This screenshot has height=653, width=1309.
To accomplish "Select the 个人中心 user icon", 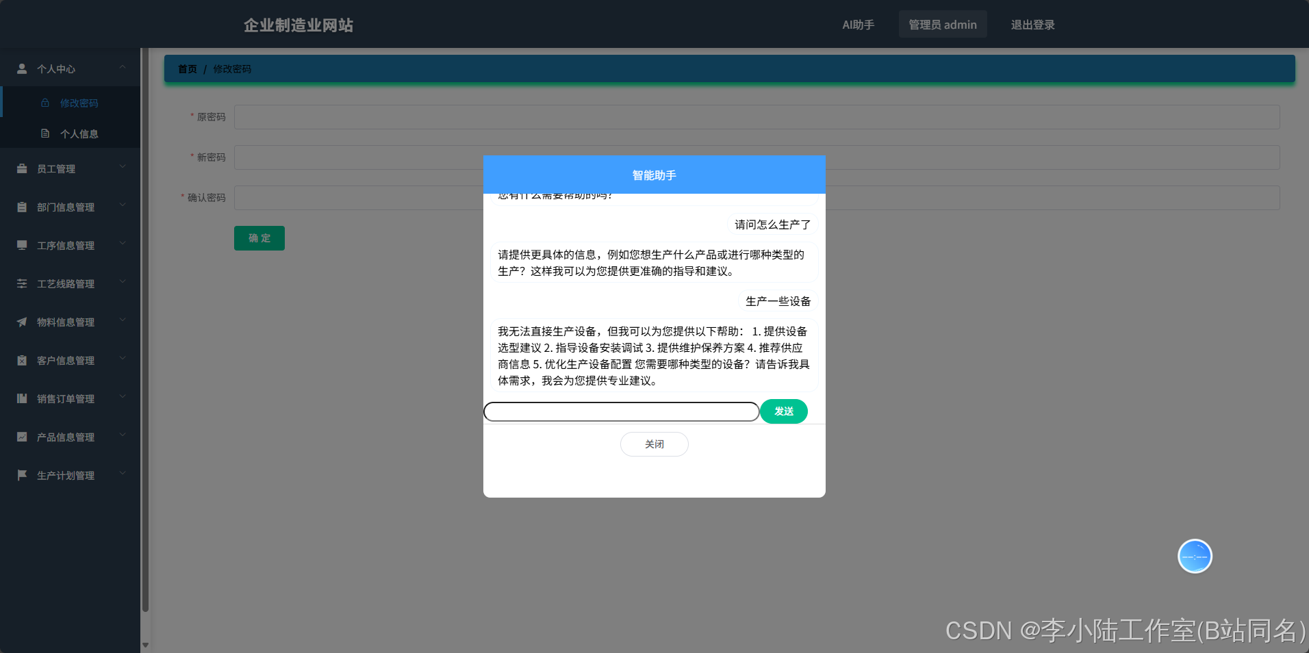I will (x=21, y=68).
